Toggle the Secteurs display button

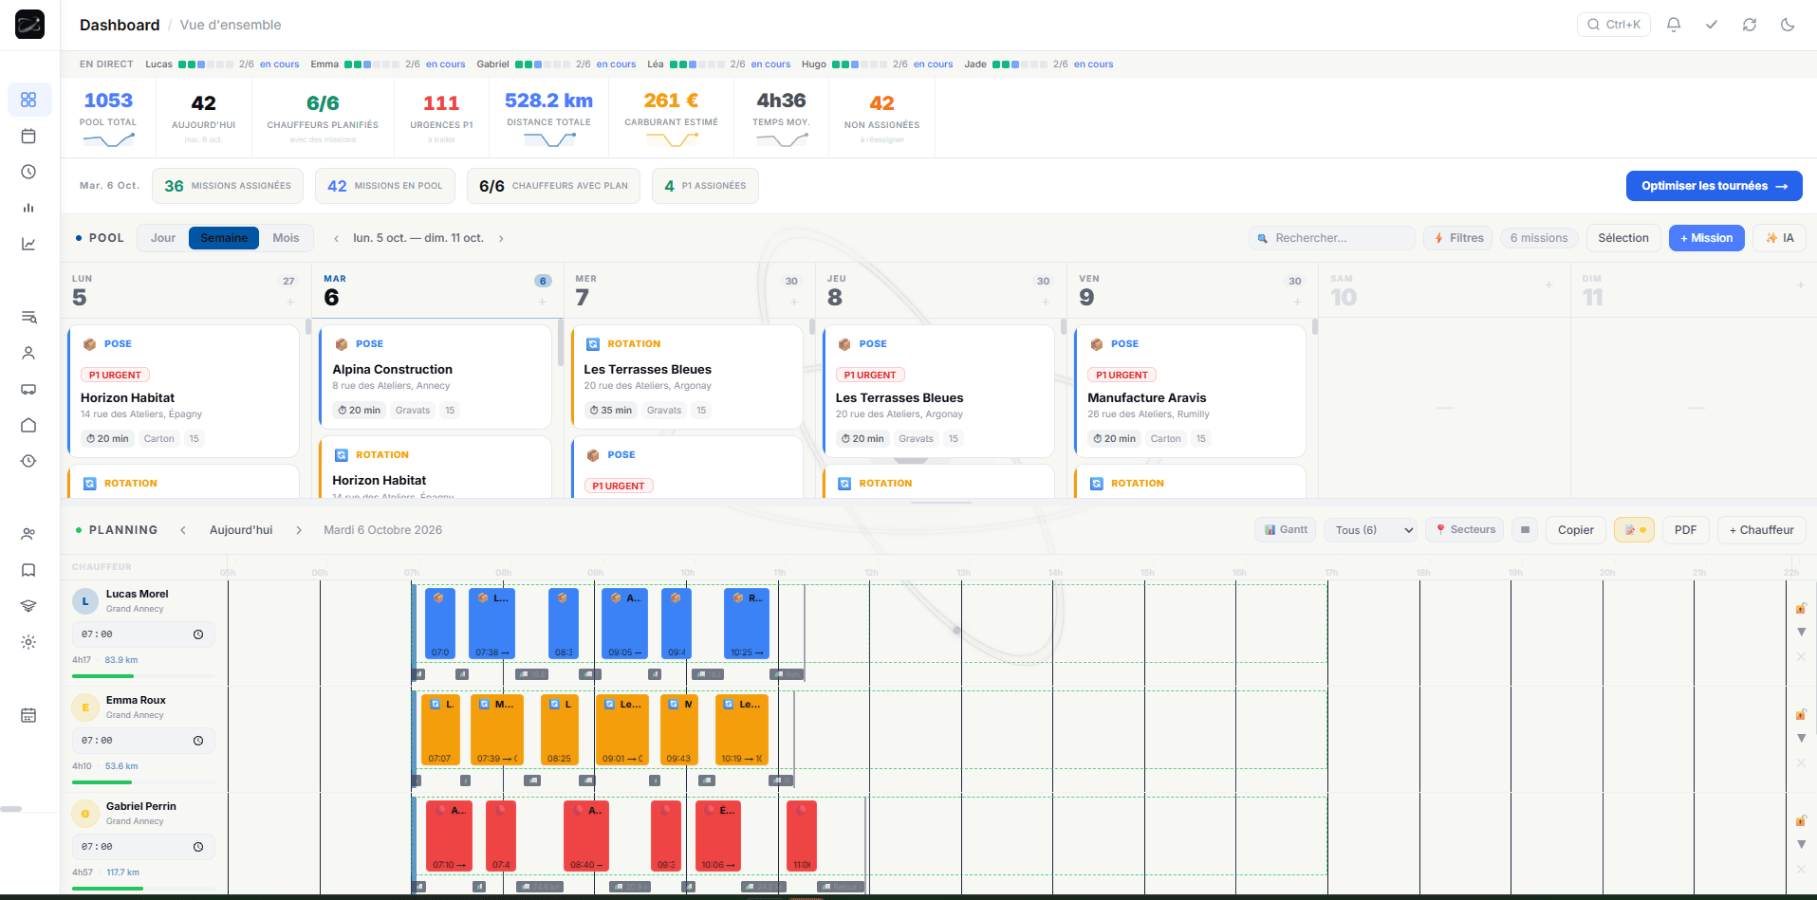click(1465, 530)
